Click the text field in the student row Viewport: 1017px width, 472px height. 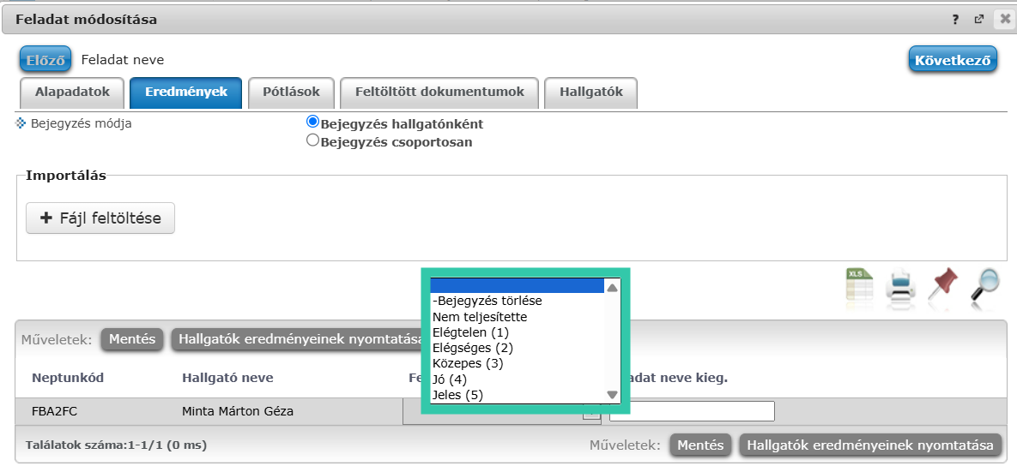coord(692,411)
